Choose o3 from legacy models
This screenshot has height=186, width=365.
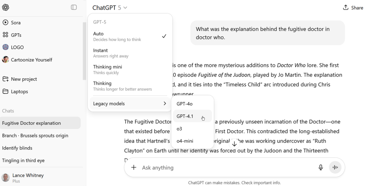tap(179, 129)
